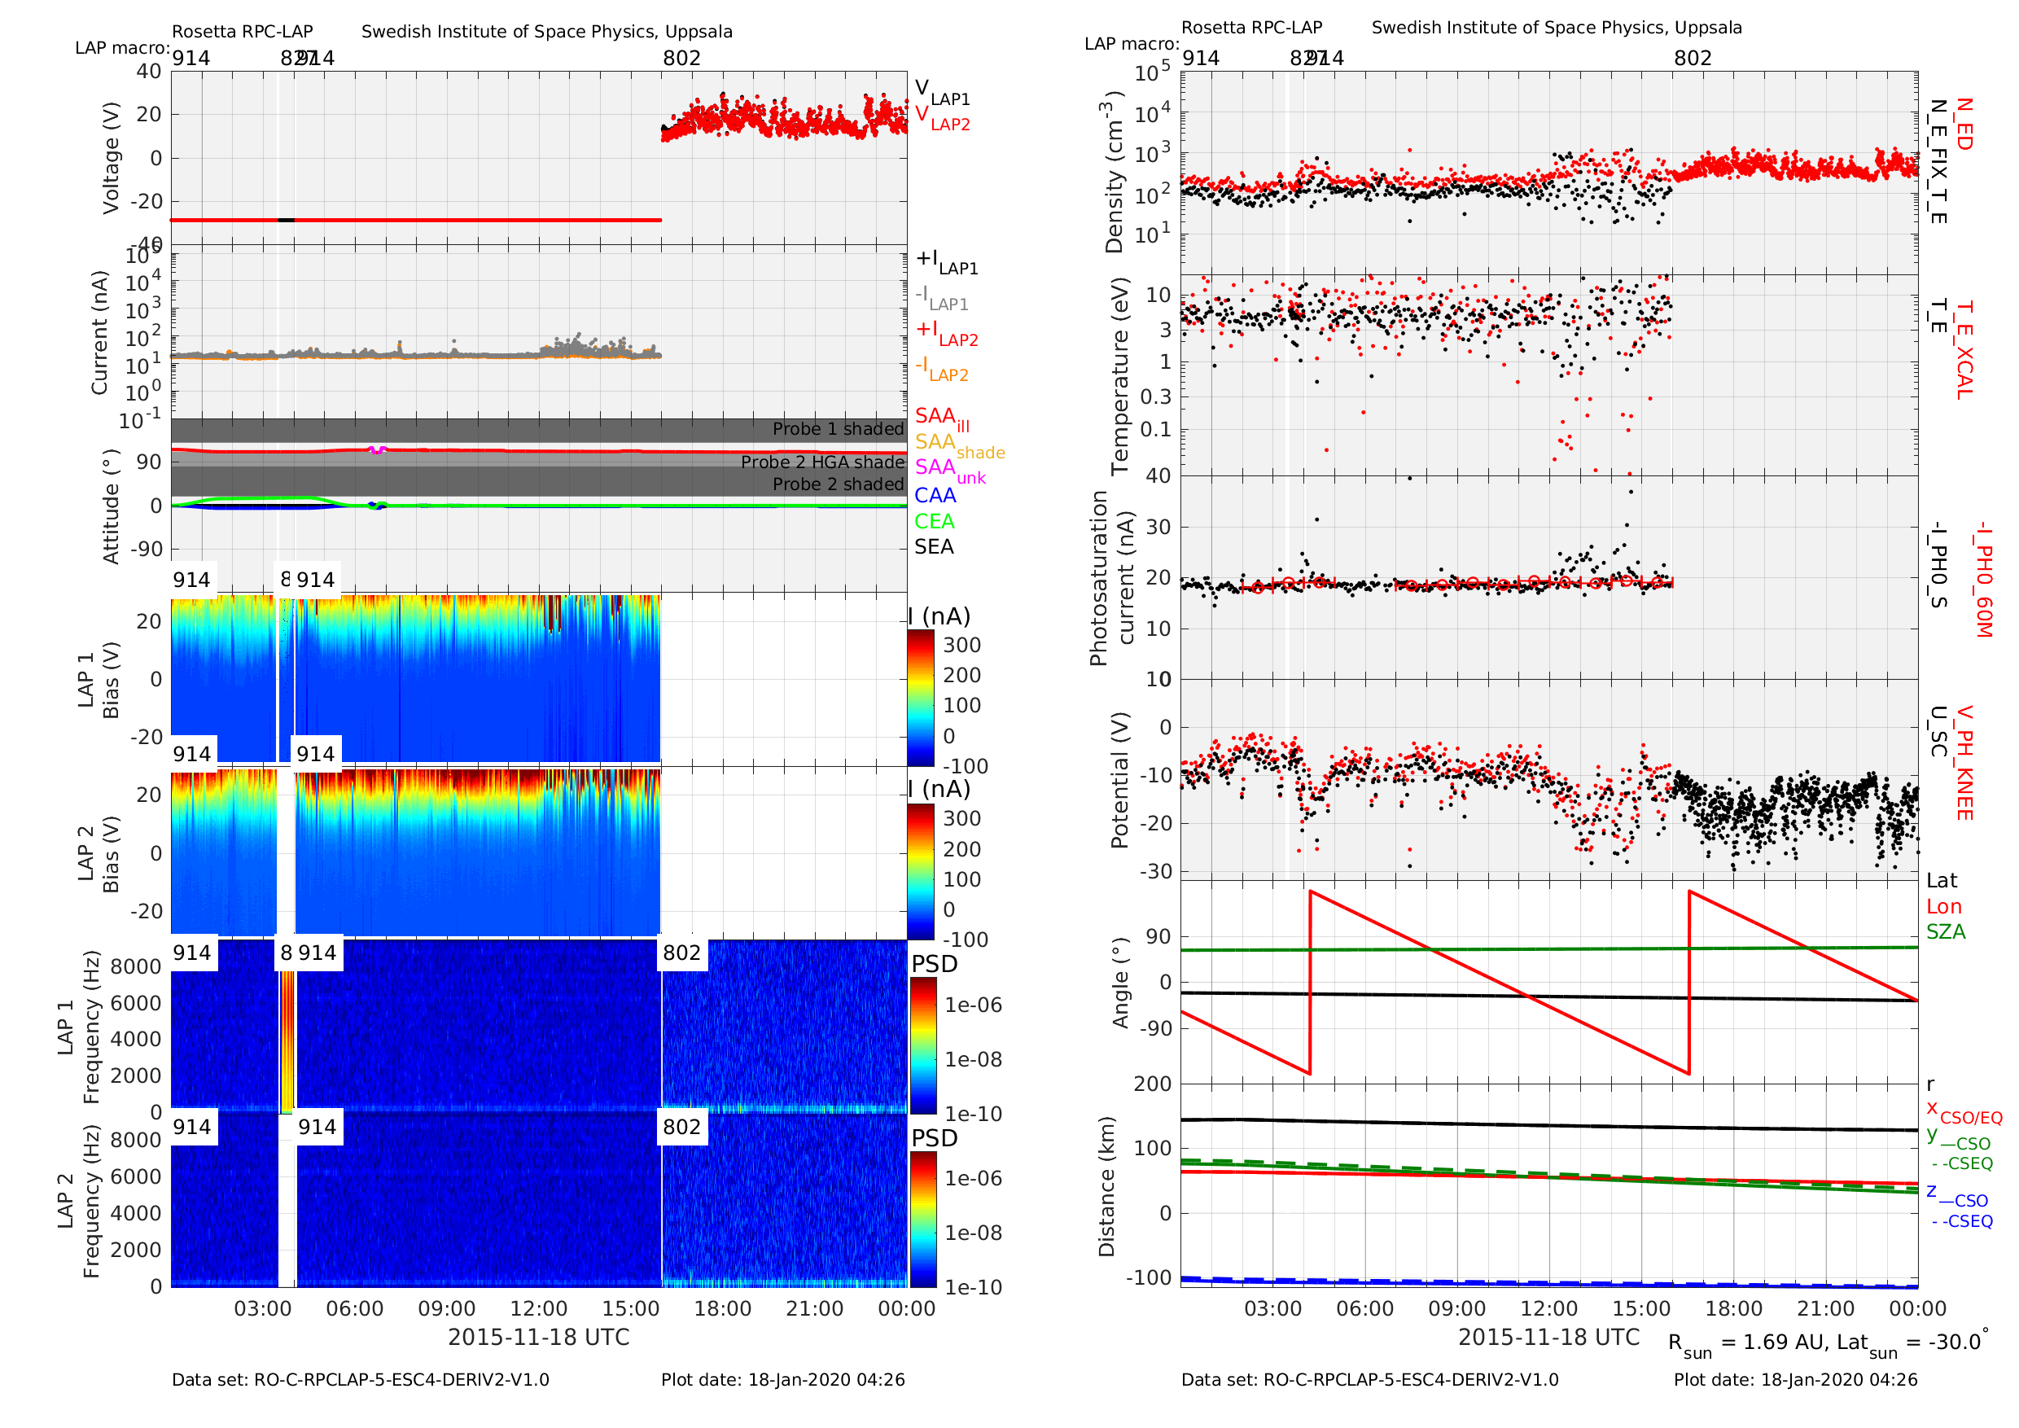Screen dimensions: 2019x1428
Task: Select the red V_PH_KNEE legend entry
Action: [1963, 763]
